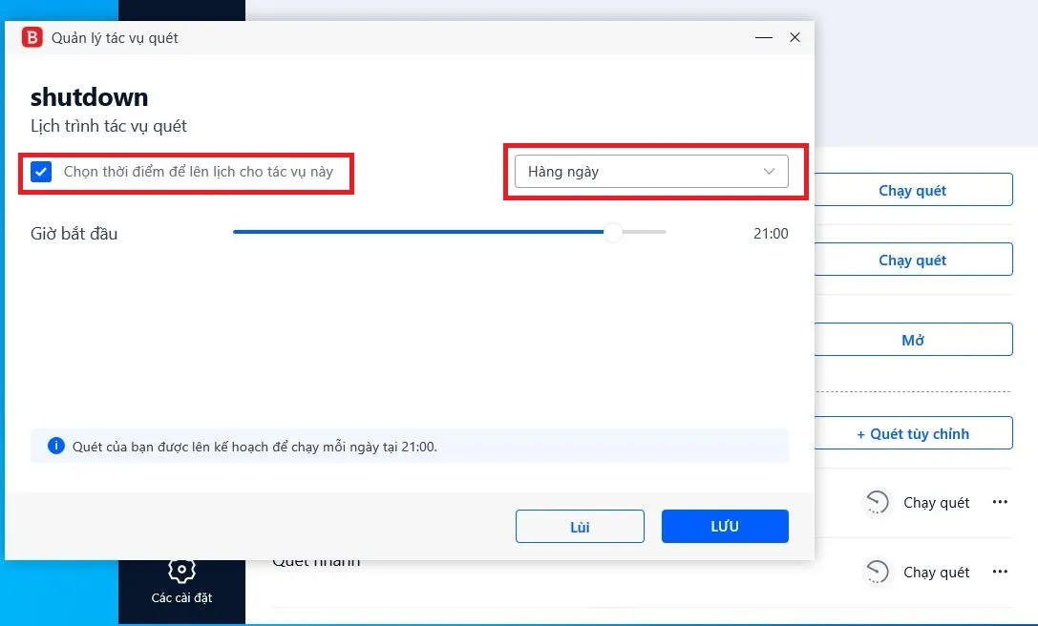Click the upper scan history clock icon
The height and width of the screenshot is (626, 1038).
[878, 502]
